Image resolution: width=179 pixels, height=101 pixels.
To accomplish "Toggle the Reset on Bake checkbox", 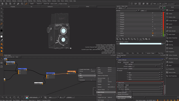I will 58,4.
